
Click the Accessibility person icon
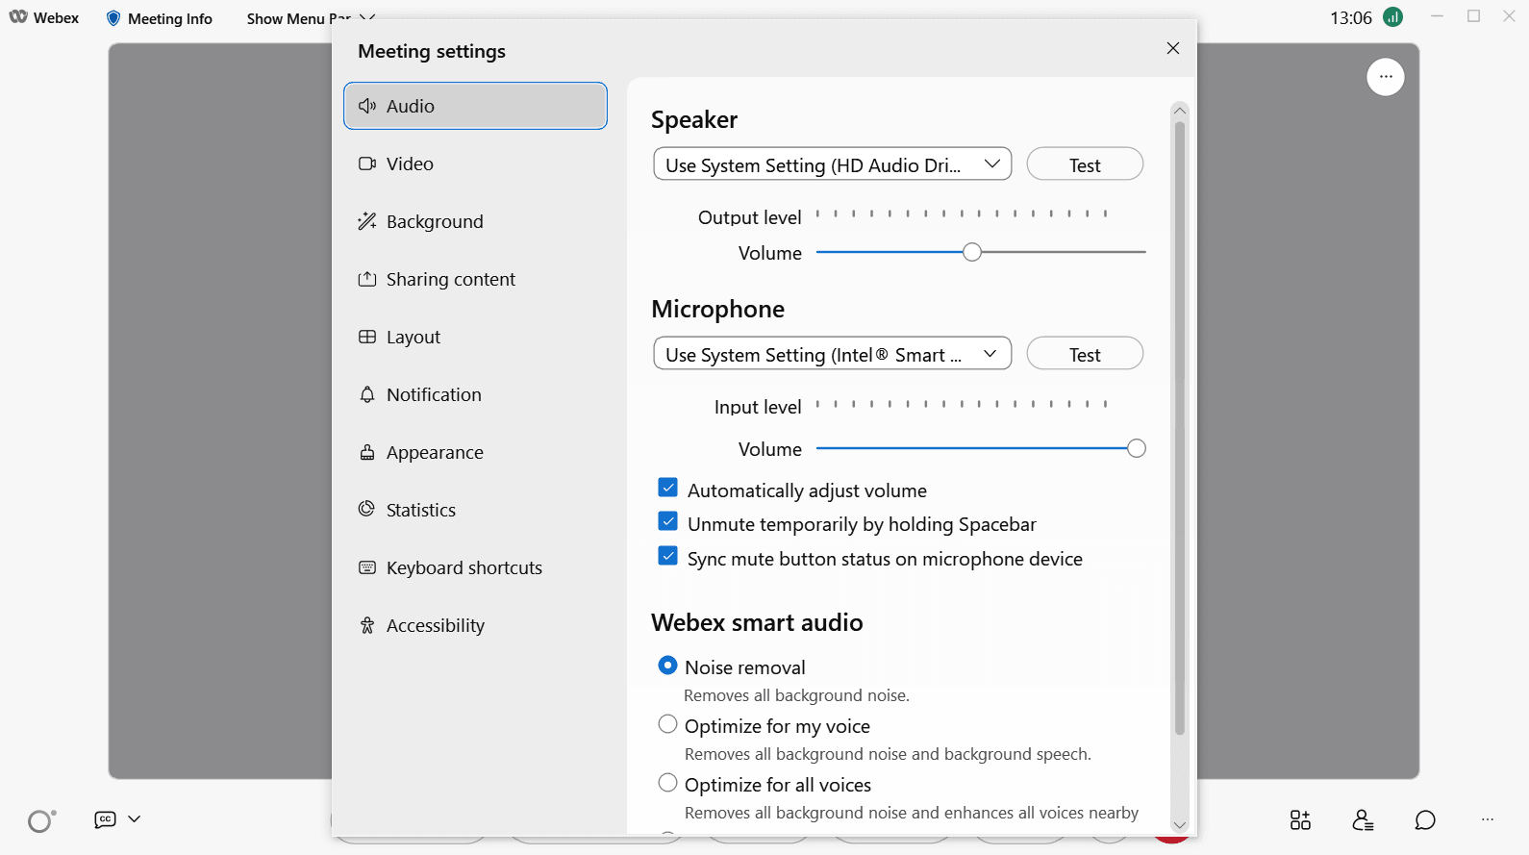[x=367, y=625]
